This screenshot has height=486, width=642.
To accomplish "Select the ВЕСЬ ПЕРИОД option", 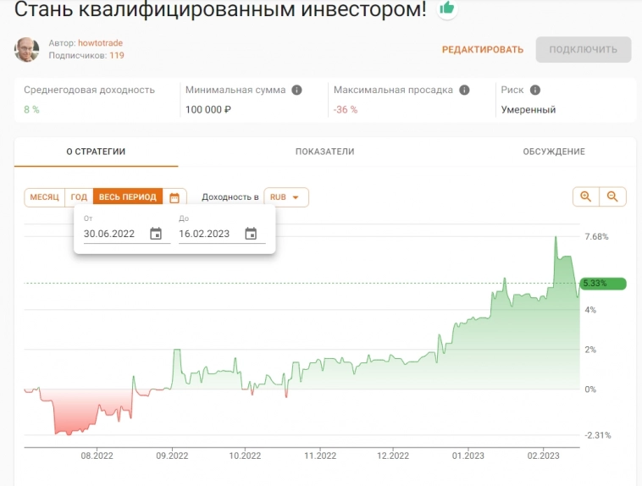I will click(128, 197).
